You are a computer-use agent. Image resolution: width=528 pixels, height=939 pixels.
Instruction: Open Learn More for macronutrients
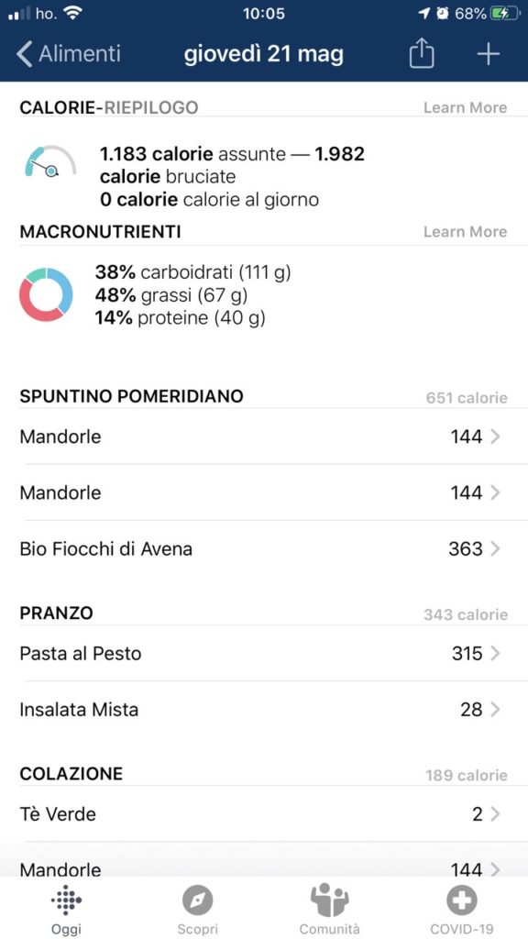coord(465,232)
